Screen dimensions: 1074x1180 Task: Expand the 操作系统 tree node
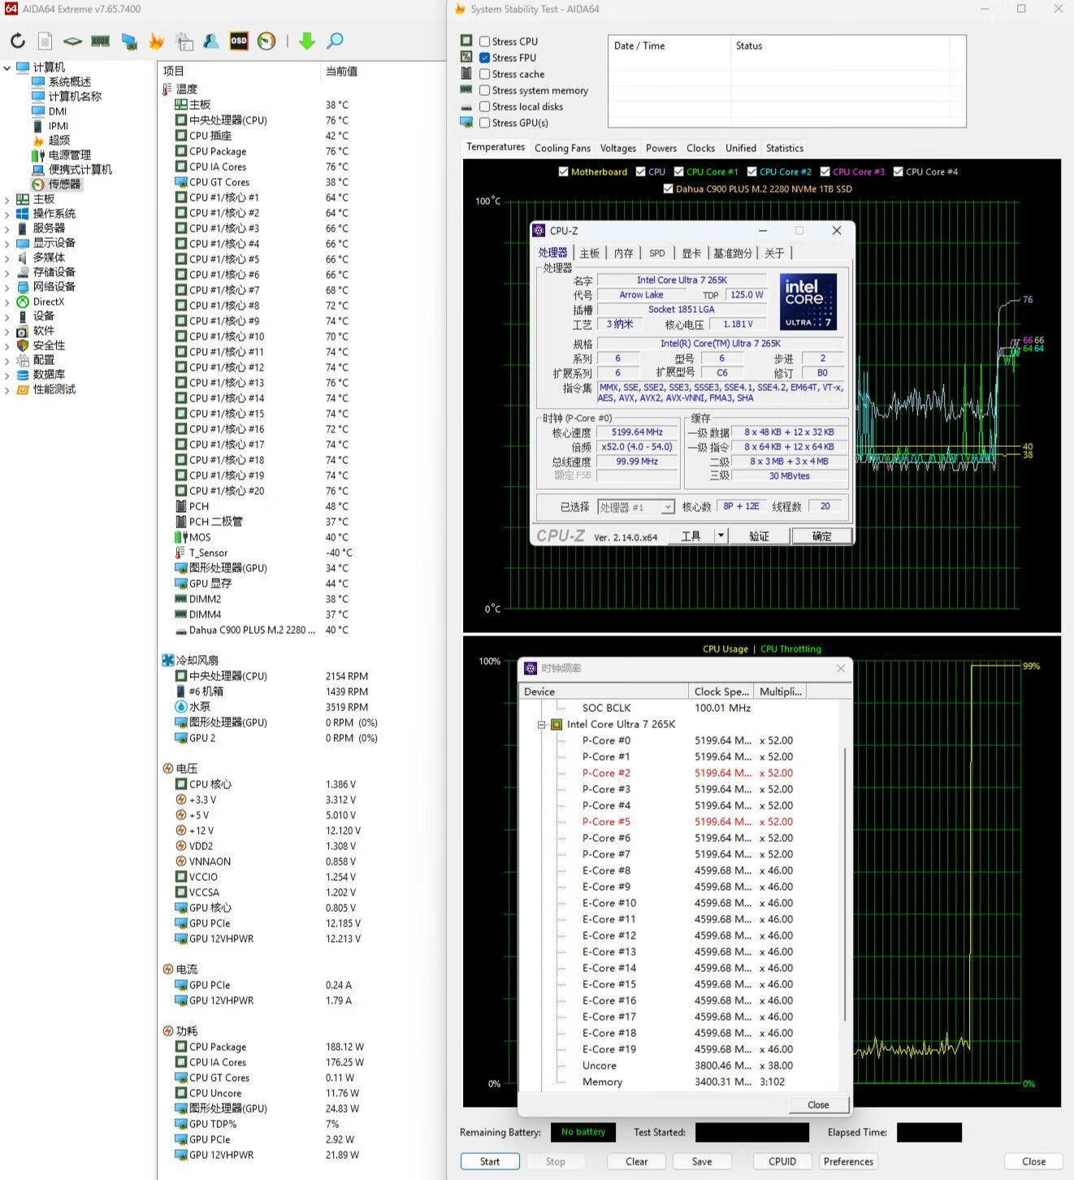click(x=6, y=214)
